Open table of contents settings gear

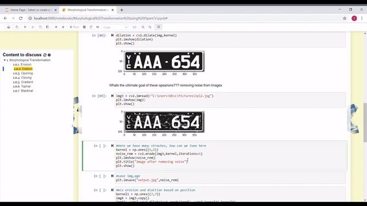pos(49,55)
